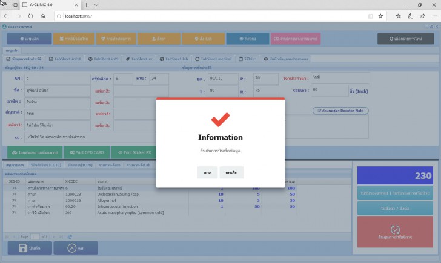The image size is (441, 263).
Task: Open the Retina button with eye icon
Action: click(x=248, y=39)
